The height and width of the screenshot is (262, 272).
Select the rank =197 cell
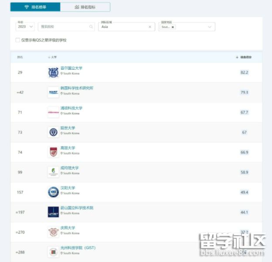pos(20,212)
